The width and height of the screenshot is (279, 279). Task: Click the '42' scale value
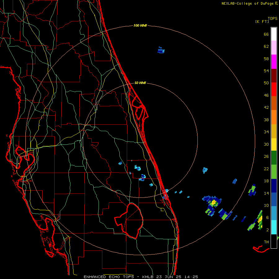[x=266, y=108]
